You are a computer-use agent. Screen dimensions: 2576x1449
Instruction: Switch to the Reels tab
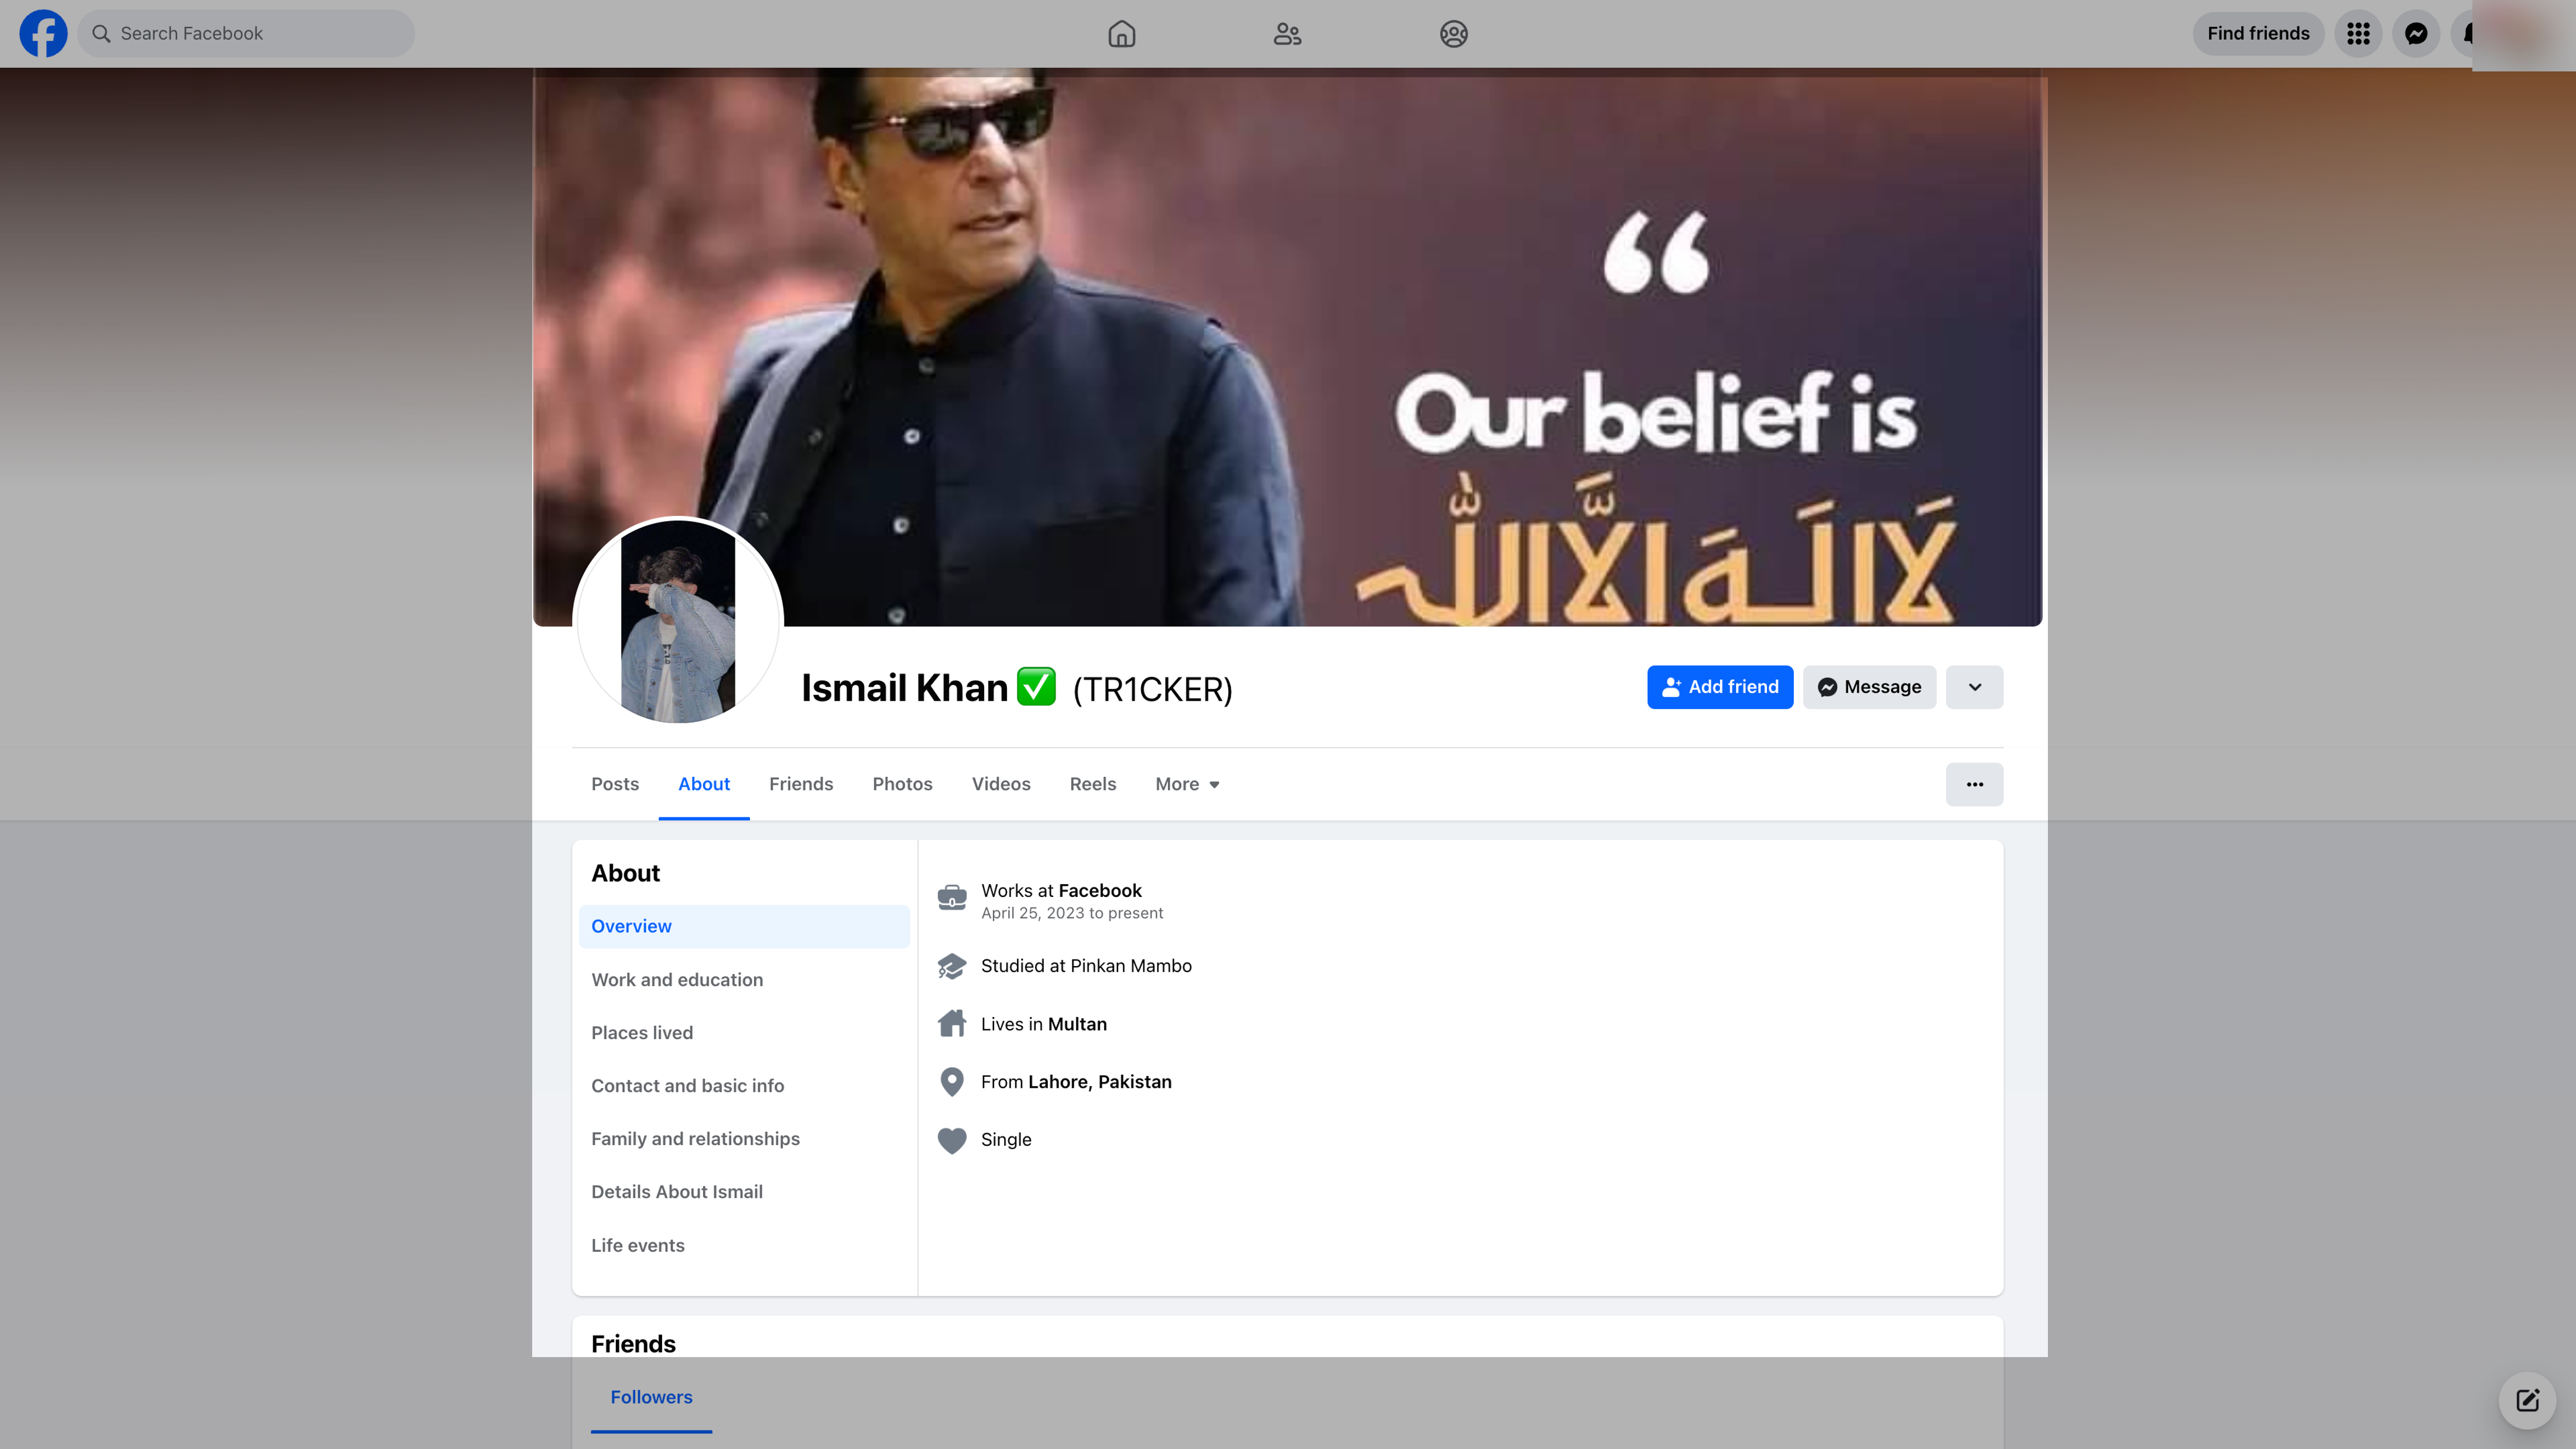click(1092, 784)
